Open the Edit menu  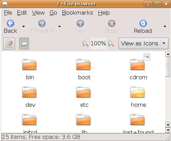click(22, 13)
